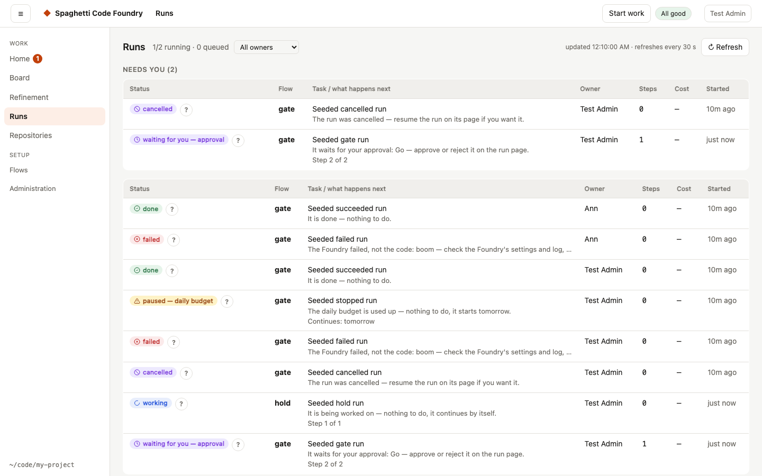Screen dimensions: 762x476
Task: Open Administration page
Action: pos(55,188)
